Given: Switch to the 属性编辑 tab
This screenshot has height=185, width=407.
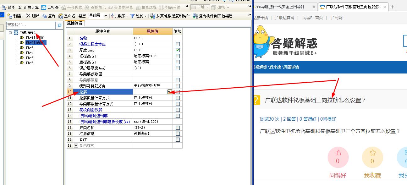Looking at the screenshot, I should coord(74,23).
